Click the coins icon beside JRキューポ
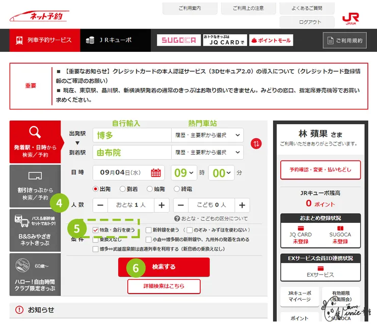The image size is (377, 324). tap(90, 40)
